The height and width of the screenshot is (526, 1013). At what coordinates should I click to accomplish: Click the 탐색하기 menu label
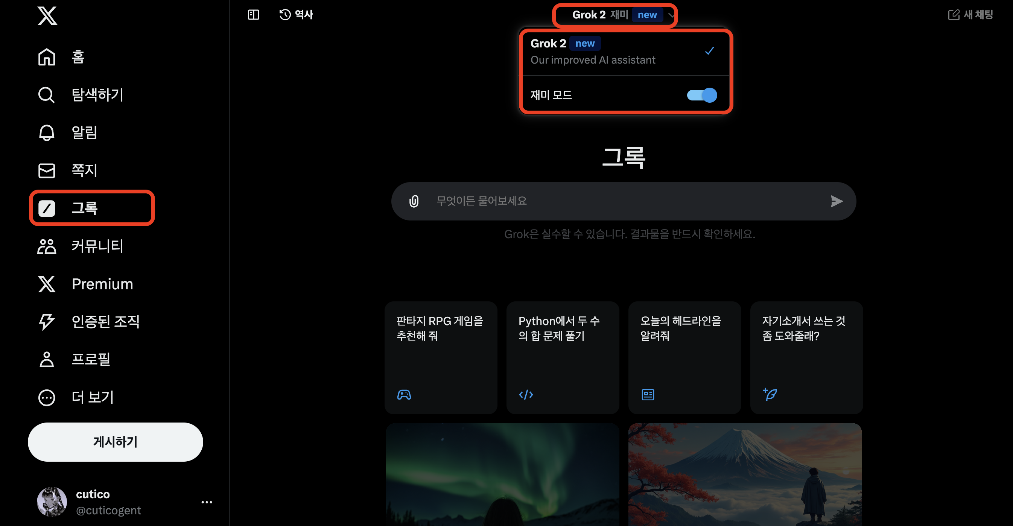pyautogui.click(x=97, y=95)
